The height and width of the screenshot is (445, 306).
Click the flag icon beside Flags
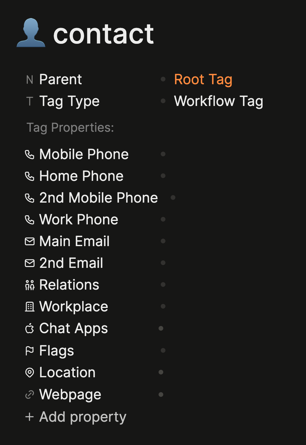pos(29,351)
